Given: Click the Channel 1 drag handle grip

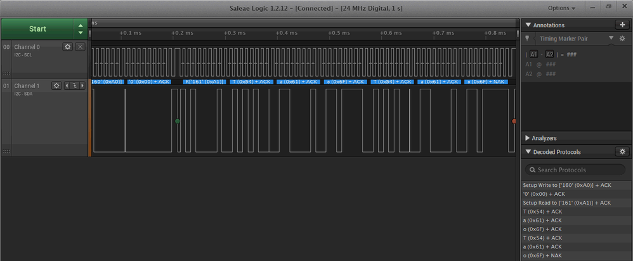Looking at the screenshot, I should click(x=6, y=151).
